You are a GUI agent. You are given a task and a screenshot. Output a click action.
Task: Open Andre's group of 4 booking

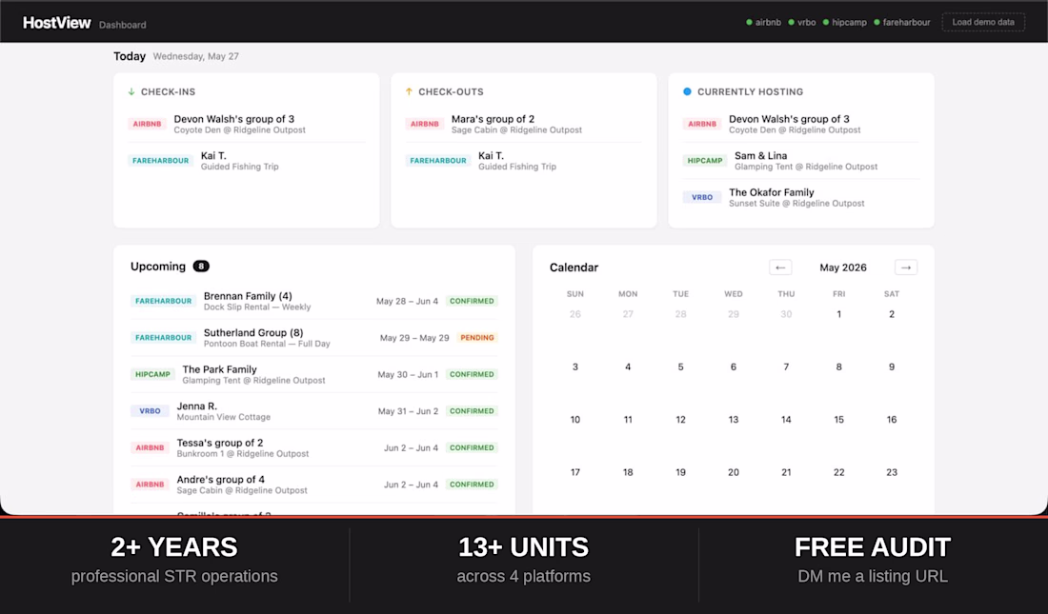[314, 485]
